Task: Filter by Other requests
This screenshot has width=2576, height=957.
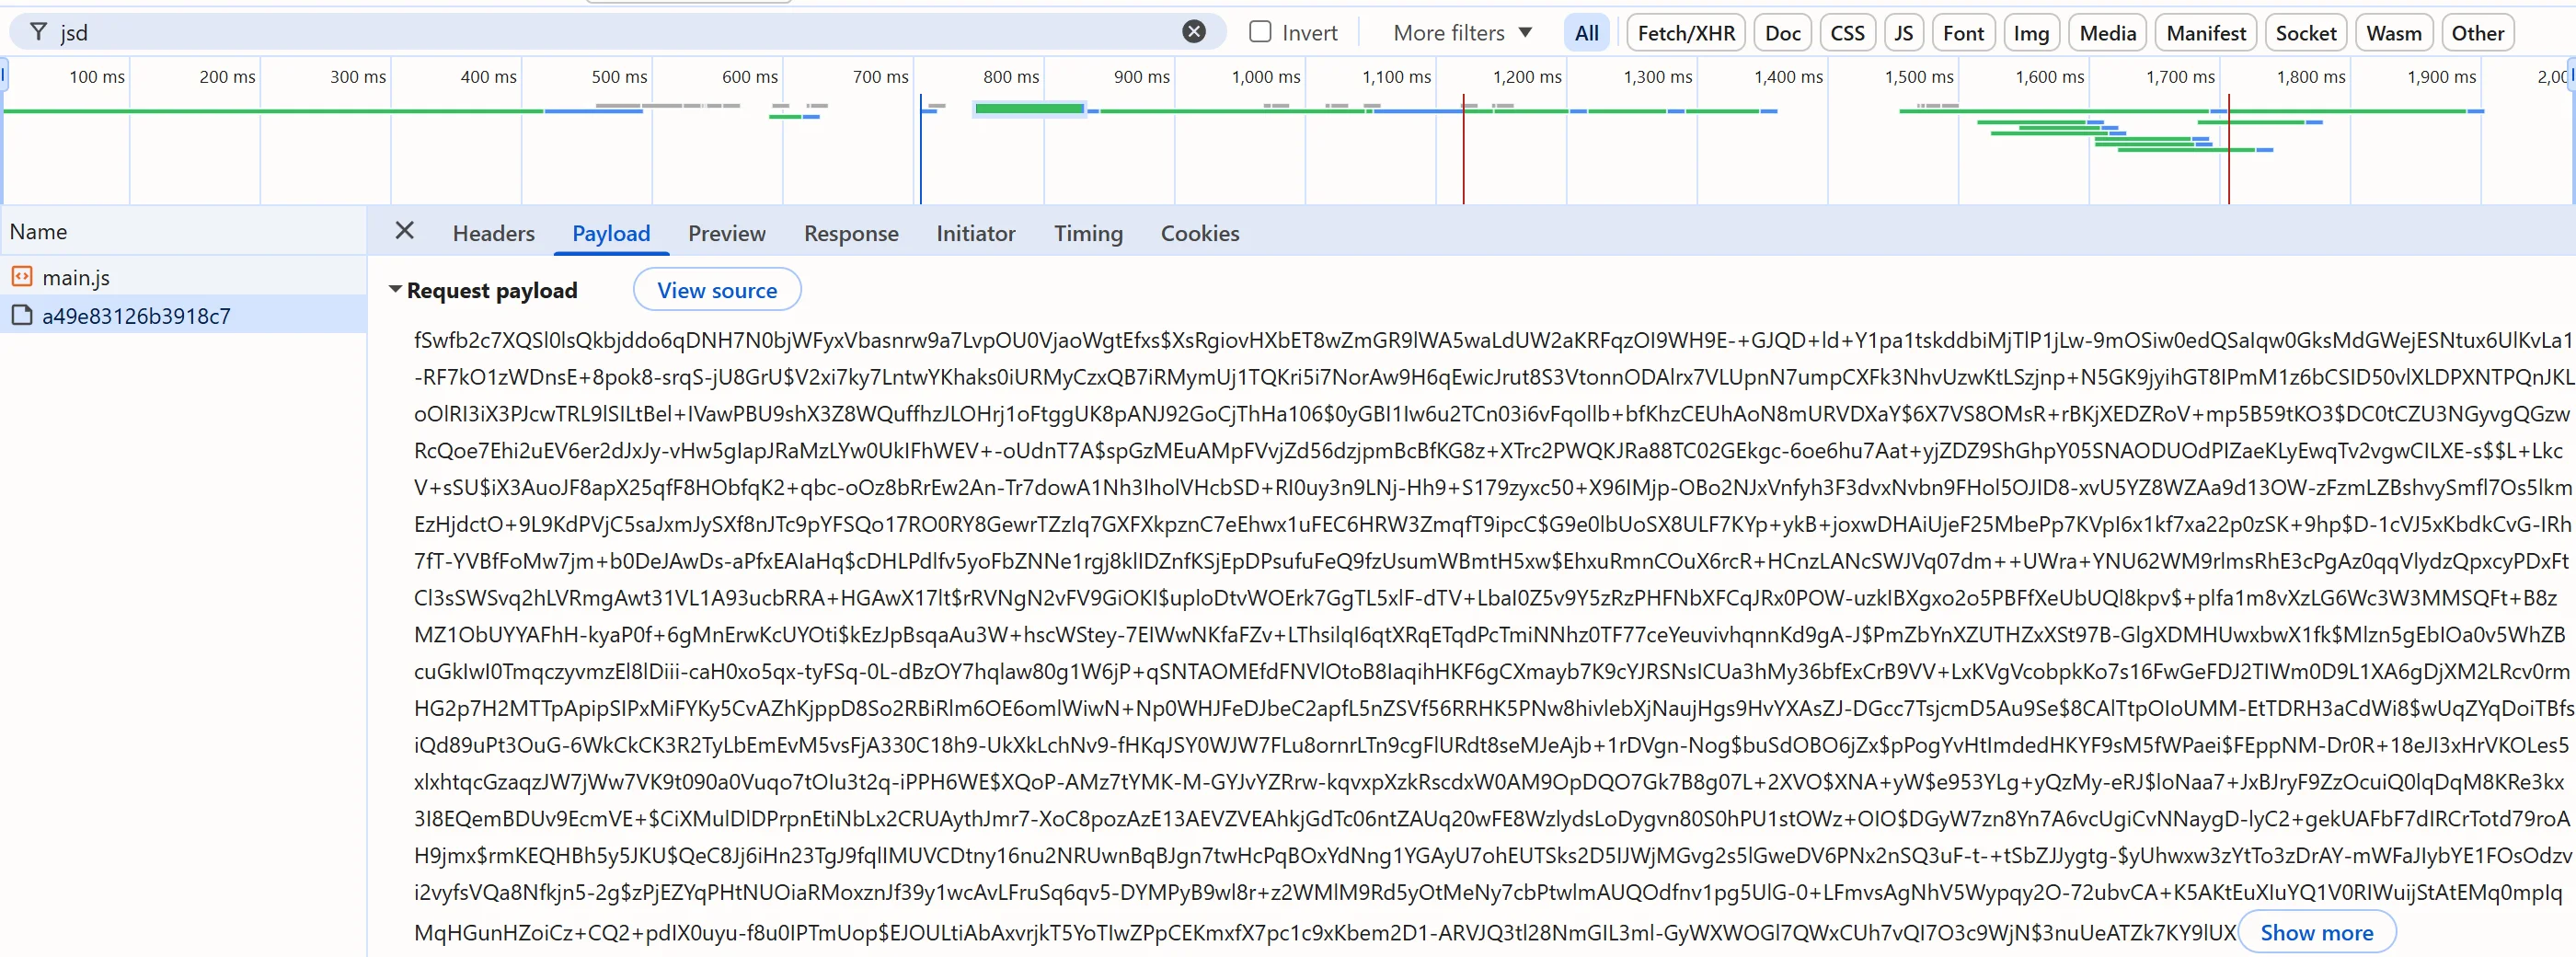Action: coord(2477,33)
